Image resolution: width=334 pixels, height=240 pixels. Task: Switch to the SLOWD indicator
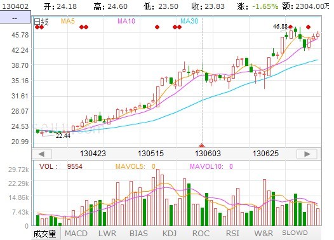[x=295, y=233]
